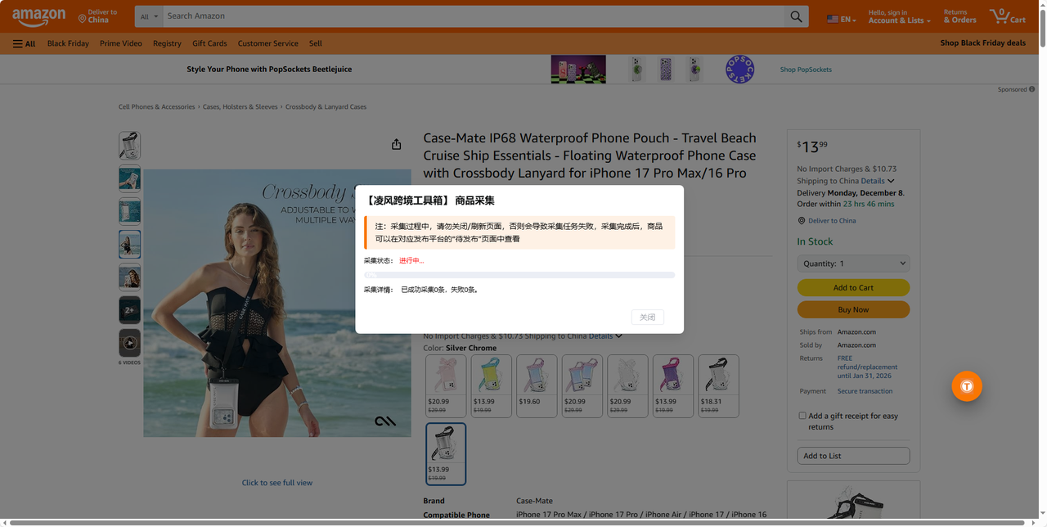Open Cases, Holsters & Sleeves breadcrumb
Screen dimensions: 1047x527
240,106
